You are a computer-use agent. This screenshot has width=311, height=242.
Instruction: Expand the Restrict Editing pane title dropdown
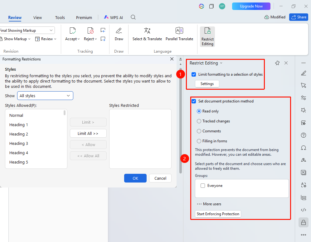(x=221, y=63)
